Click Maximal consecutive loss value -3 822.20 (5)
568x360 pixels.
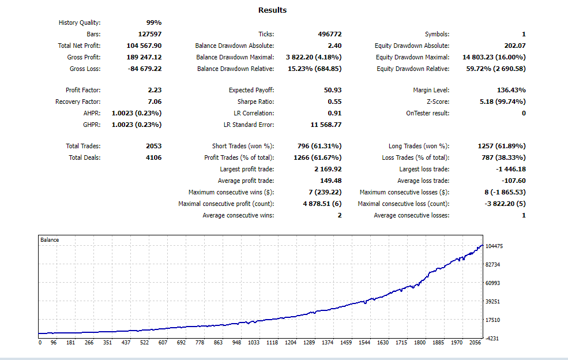coord(505,204)
